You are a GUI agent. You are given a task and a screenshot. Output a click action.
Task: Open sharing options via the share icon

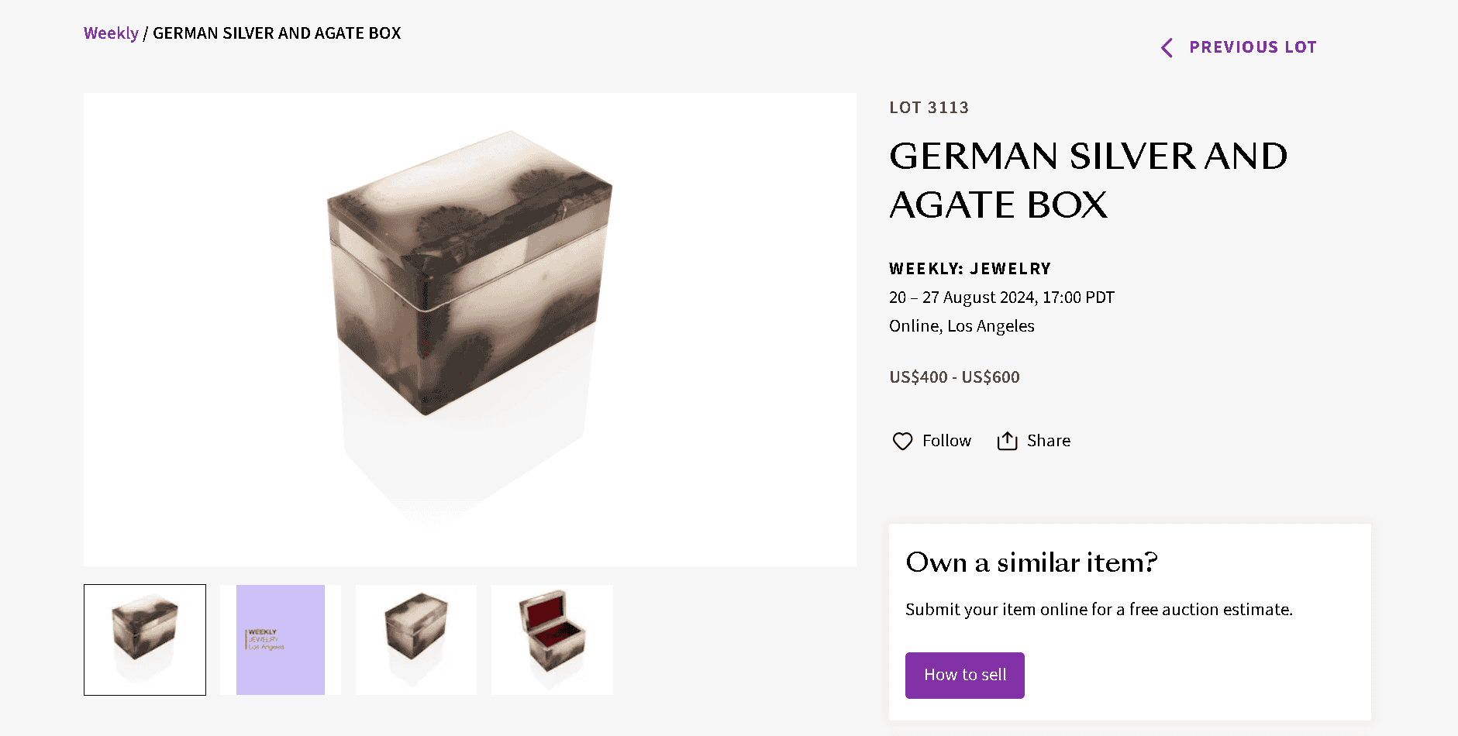click(1007, 440)
